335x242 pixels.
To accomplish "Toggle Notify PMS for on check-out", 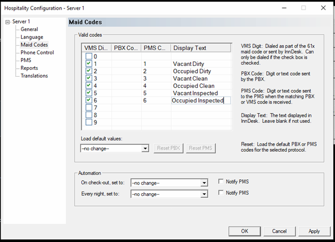I will [221, 182].
